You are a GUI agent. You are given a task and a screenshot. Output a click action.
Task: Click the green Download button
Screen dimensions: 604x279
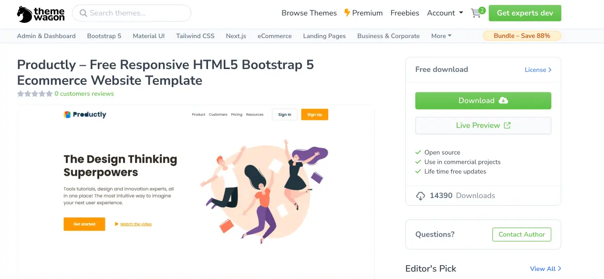(483, 100)
